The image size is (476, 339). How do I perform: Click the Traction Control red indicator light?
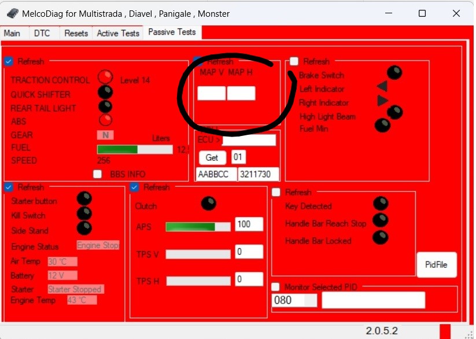[105, 77]
